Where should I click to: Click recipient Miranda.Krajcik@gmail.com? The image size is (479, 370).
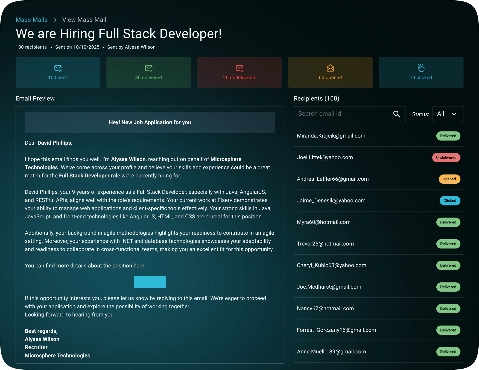click(x=331, y=136)
